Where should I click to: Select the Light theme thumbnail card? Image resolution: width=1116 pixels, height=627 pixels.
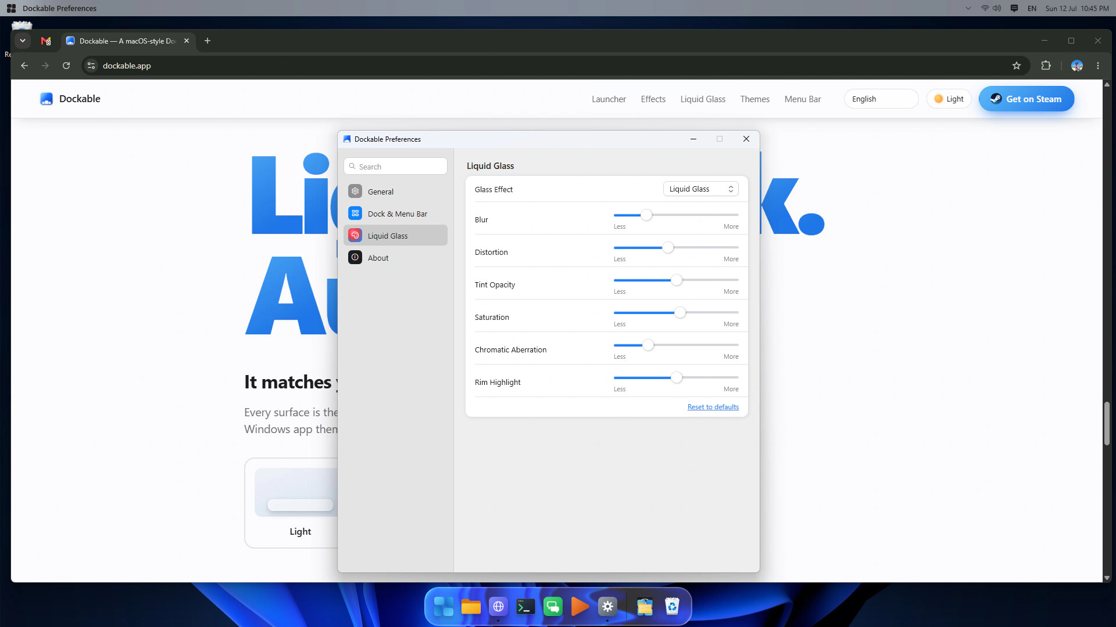[291, 503]
